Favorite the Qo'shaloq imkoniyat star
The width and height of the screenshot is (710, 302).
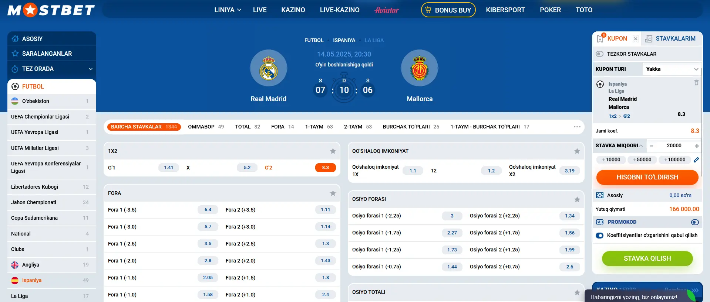click(577, 151)
